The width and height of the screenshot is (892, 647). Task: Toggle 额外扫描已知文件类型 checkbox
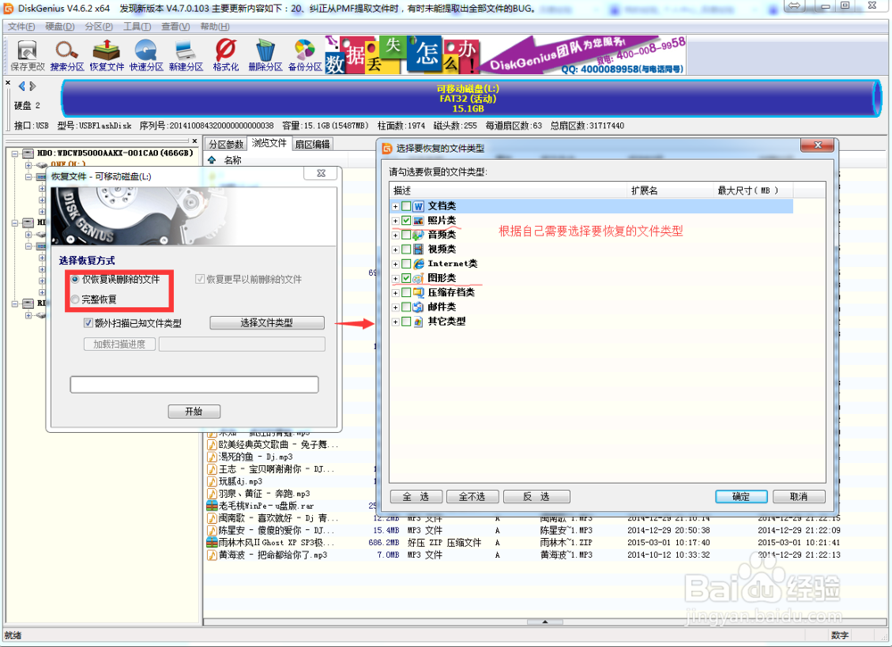pos(88,323)
